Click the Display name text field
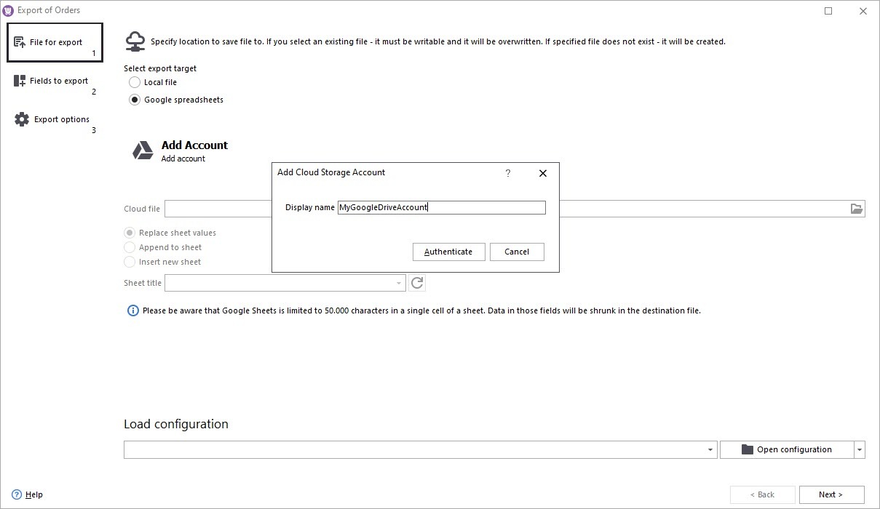880x509 pixels. click(x=441, y=208)
